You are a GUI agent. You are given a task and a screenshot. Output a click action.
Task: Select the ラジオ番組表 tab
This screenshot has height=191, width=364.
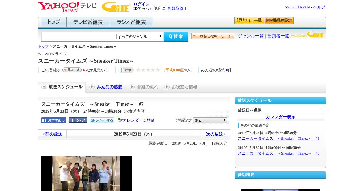click(x=131, y=22)
